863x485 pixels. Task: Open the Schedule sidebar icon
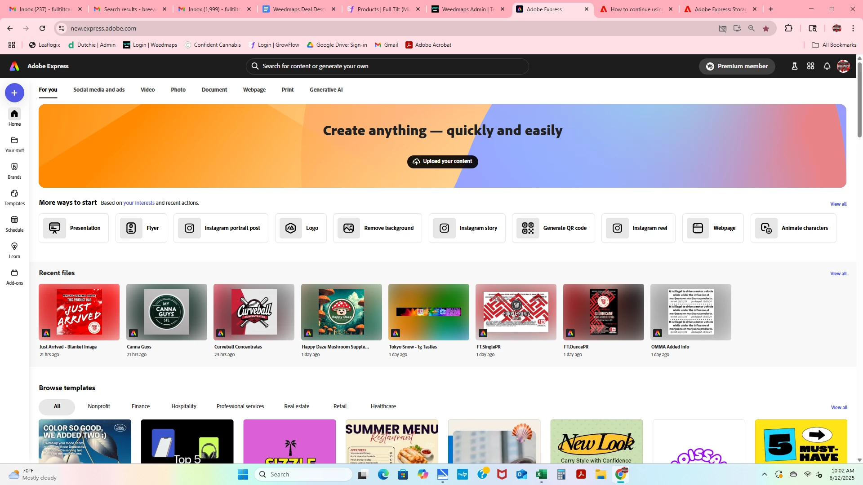pos(14,224)
